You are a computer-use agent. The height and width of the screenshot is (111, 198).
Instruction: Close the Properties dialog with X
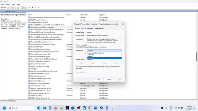(x=123, y=24)
